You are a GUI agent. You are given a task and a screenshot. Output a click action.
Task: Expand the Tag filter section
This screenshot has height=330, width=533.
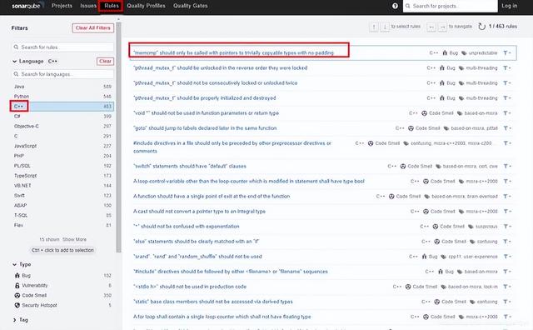[15, 320]
